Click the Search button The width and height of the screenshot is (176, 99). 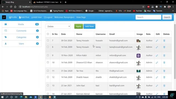click(x=167, y=17)
